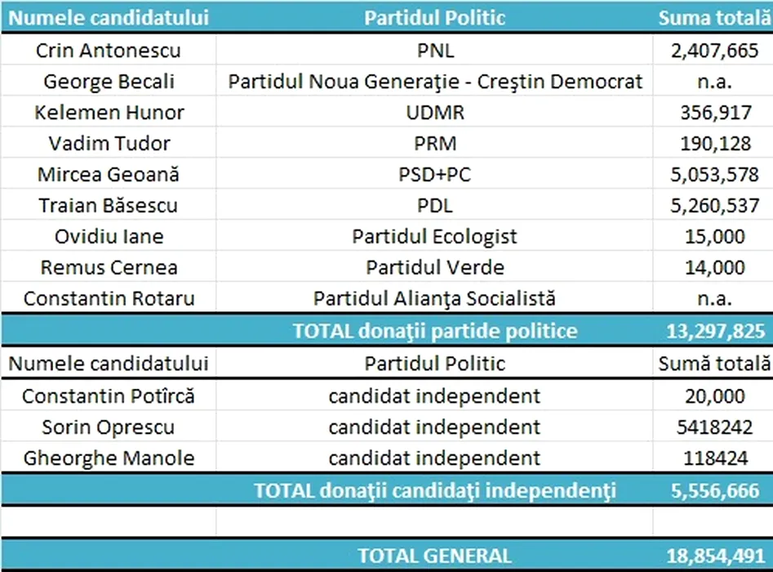
Task: Select the Kelemen Hunor cell
Action: [109, 113]
